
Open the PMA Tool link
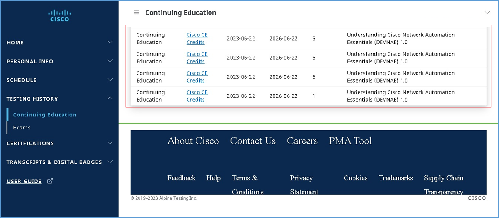350,141
